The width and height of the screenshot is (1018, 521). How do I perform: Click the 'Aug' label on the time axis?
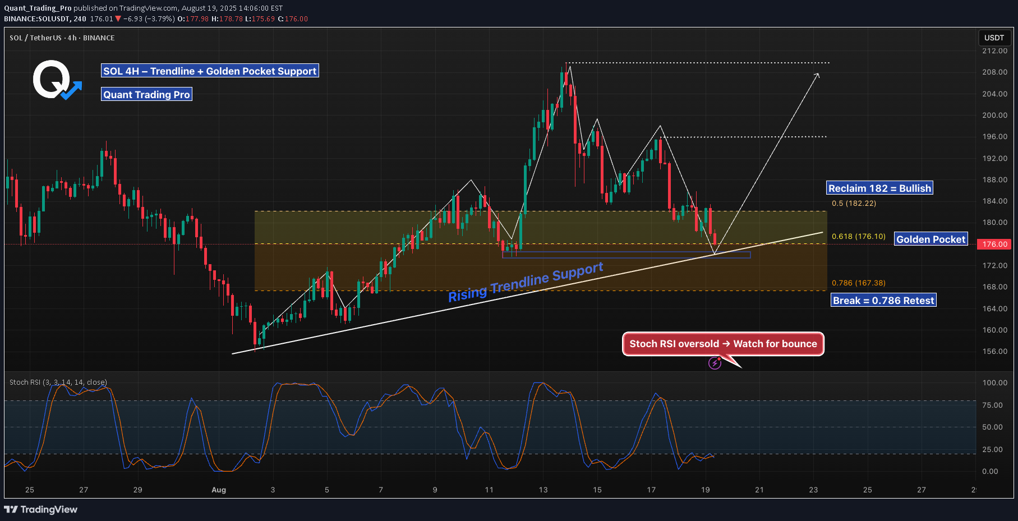219,490
